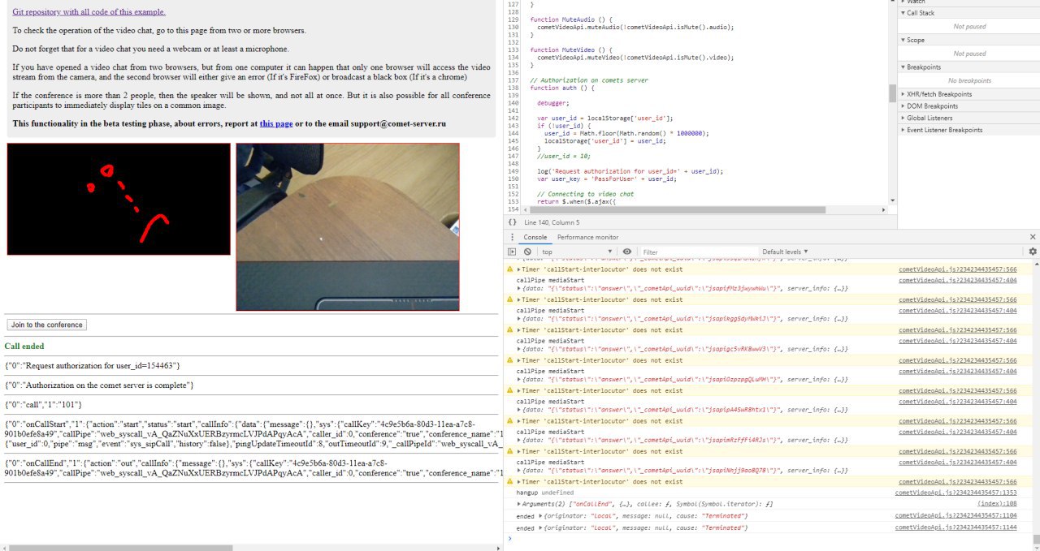Click the Join to the conference button
This screenshot has height=551, width=1040.
pyautogui.click(x=47, y=325)
